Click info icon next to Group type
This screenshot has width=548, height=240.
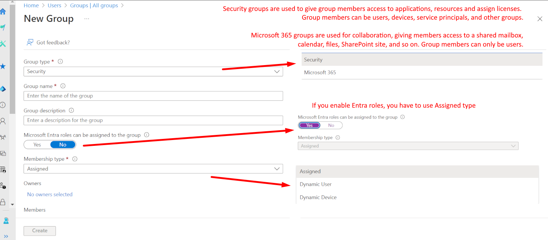click(60, 61)
